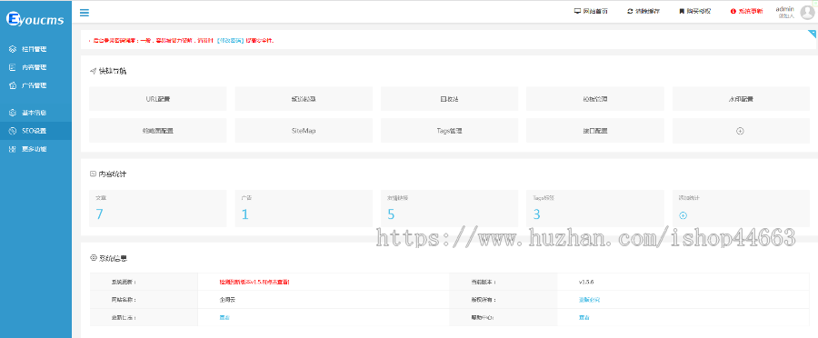Toggle the hamburger sidebar menu icon
The width and height of the screenshot is (818, 338).
pyautogui.click(x=84, y=13)
